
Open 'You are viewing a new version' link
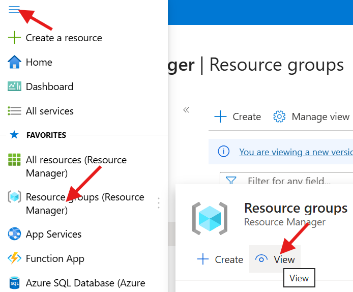[296, 152]
